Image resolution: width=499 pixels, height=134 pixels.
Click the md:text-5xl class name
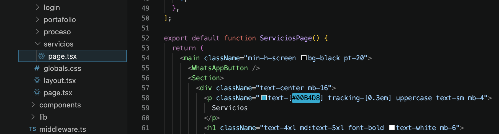point(322,128)
